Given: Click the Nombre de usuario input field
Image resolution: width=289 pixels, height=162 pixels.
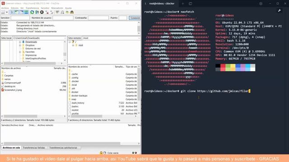Looking at the screenshot, I should (63, 18).
